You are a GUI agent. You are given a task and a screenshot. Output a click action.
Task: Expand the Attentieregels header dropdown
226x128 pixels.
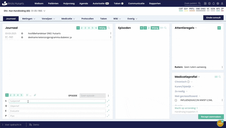coord(196,28)
